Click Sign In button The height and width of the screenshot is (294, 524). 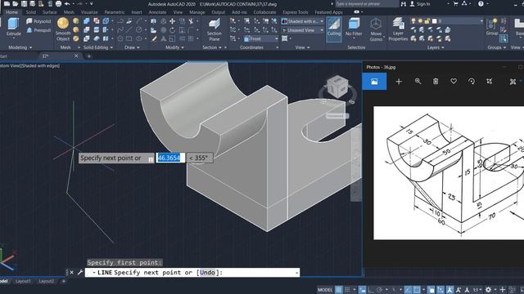pos(420,4)
